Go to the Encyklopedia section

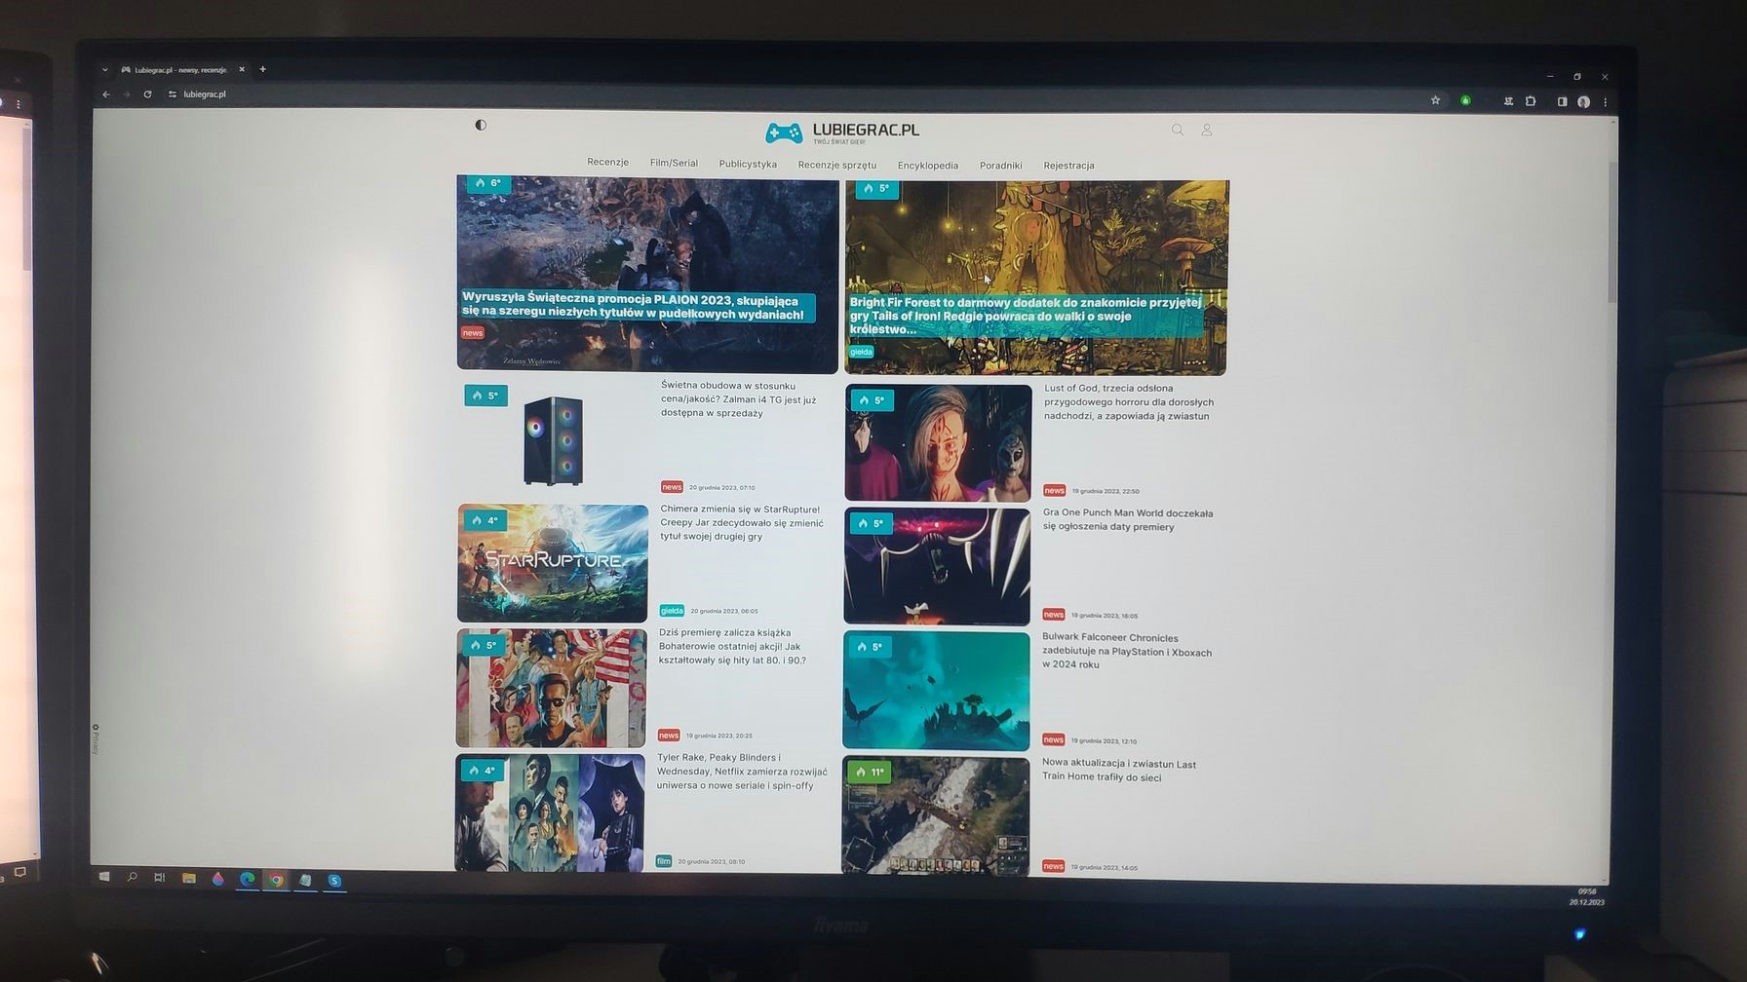927,166
